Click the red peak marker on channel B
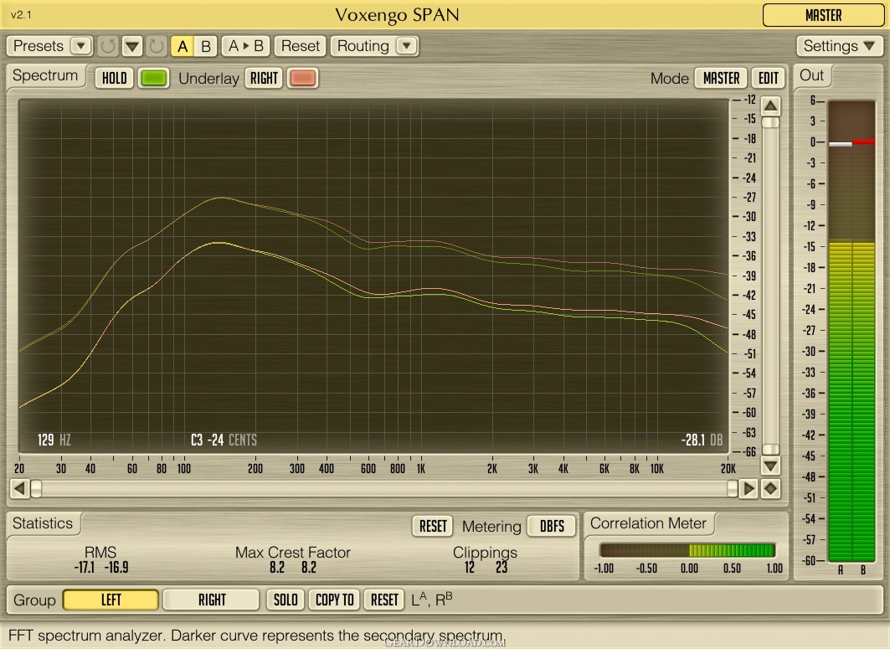The height and width of the screenshot is (649, 890). 863,142
